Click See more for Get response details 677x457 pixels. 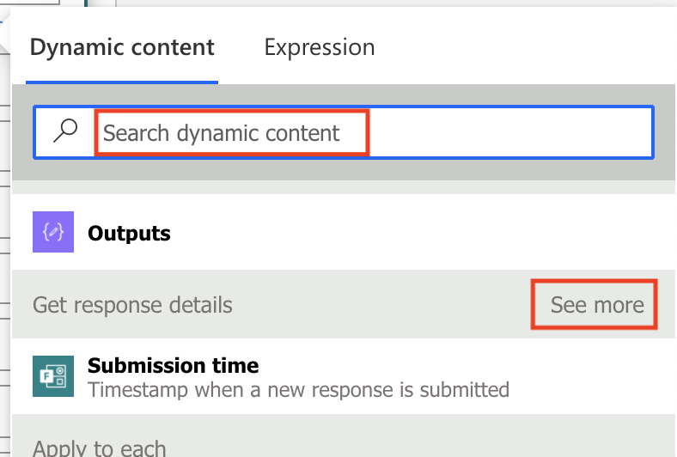597,305
